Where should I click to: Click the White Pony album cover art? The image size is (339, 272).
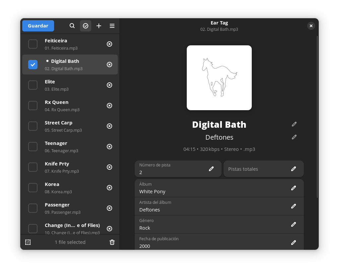[219, 78]
